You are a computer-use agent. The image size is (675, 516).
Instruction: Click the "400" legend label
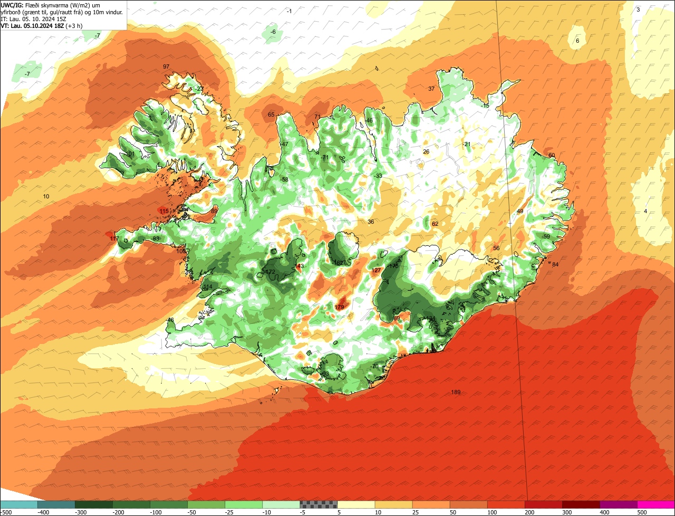pos(605,512)
